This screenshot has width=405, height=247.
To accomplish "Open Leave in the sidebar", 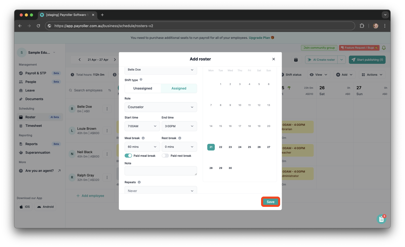I will 40,90.
